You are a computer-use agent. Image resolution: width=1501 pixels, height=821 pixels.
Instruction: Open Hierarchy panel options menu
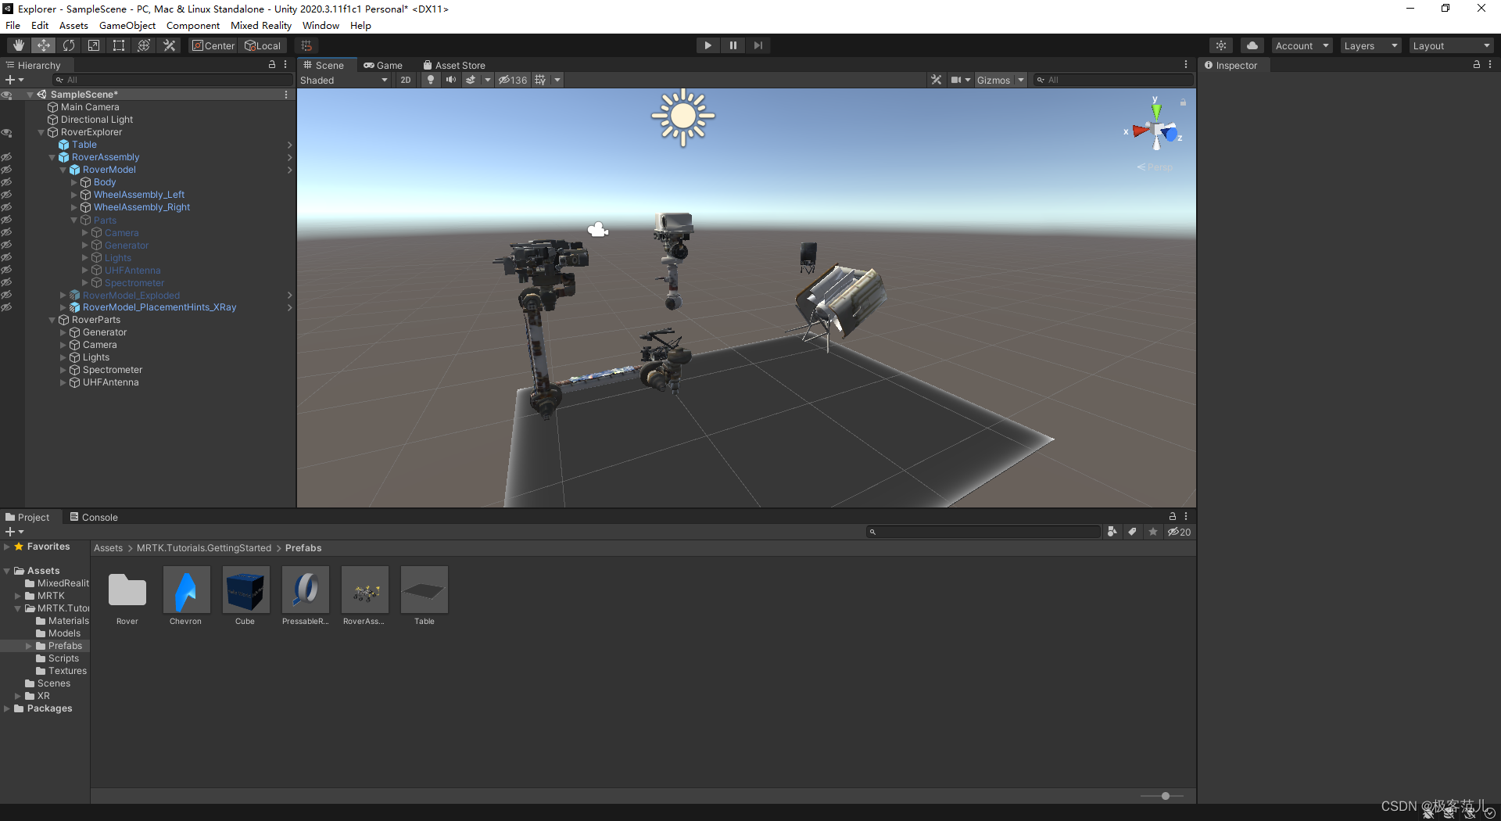coord(285,65)
